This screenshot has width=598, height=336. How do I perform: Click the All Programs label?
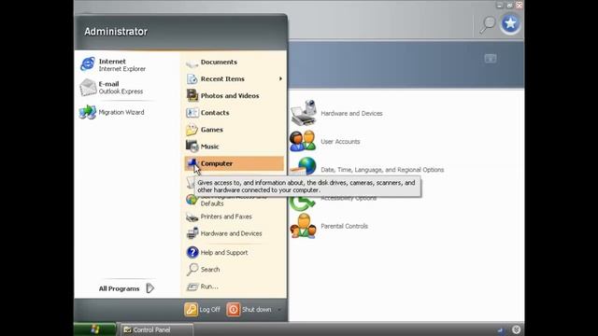pos(119,288)
